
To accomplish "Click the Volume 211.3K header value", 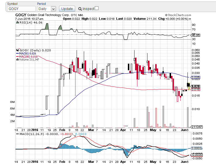I will tap(145, 19).
